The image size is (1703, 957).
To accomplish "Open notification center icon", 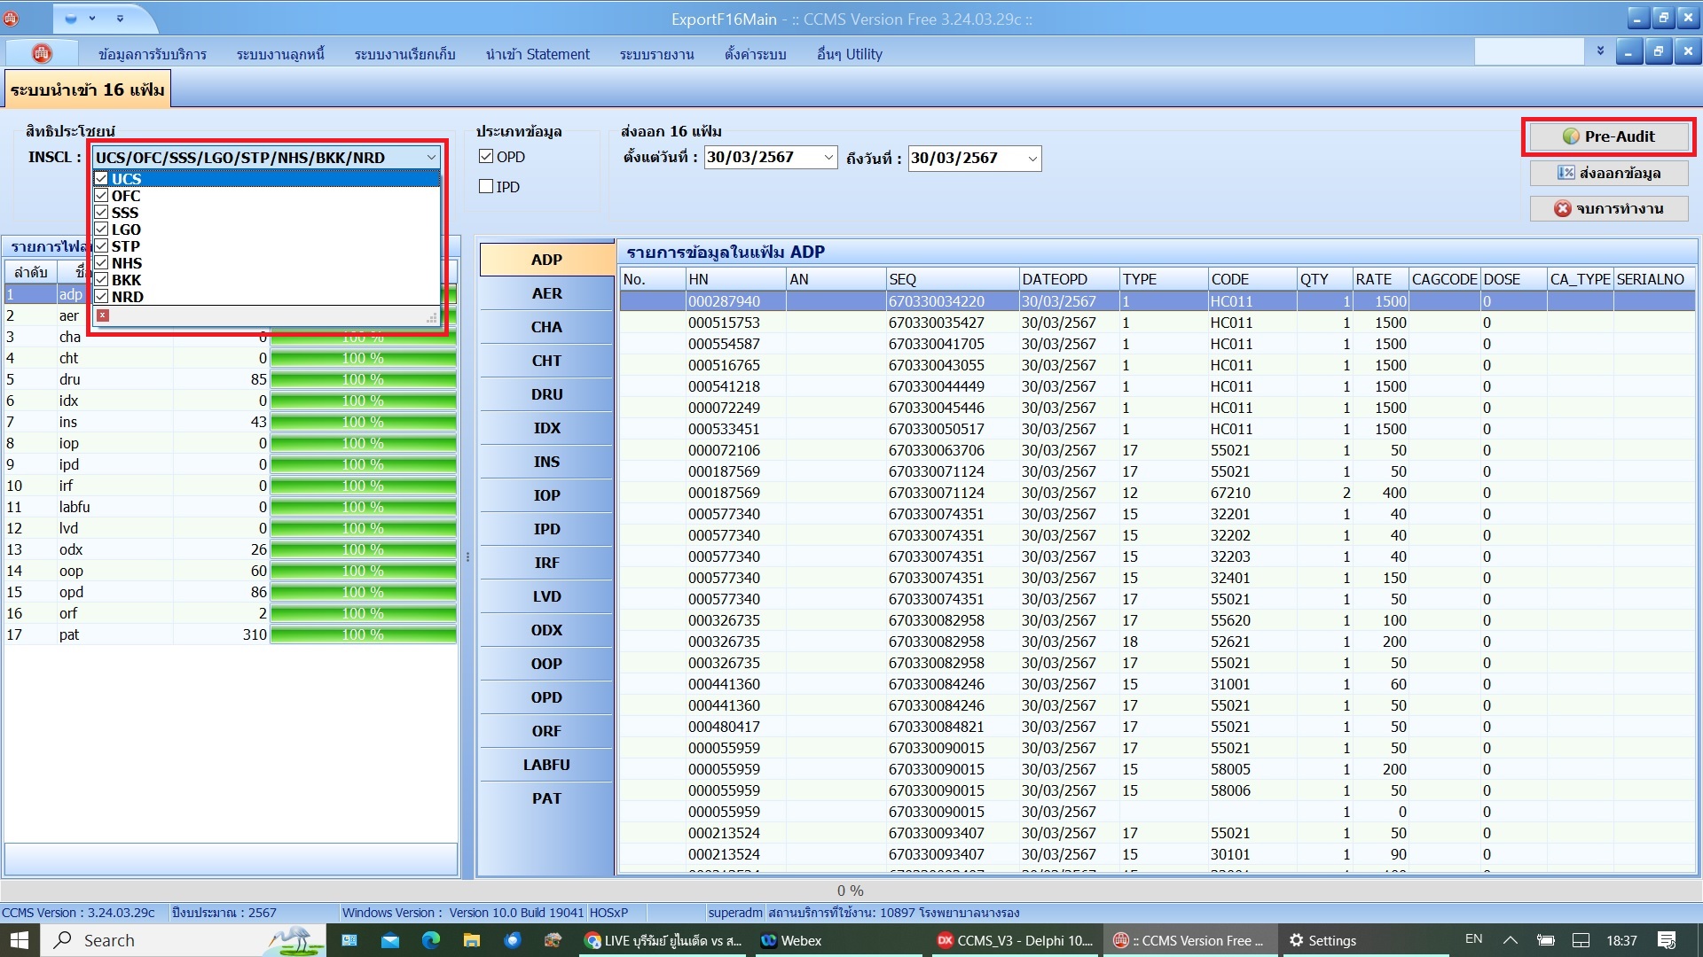I will 1667,940.
